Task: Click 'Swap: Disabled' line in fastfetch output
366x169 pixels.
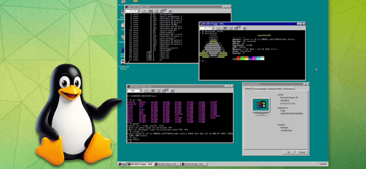Action: [242, 51]
